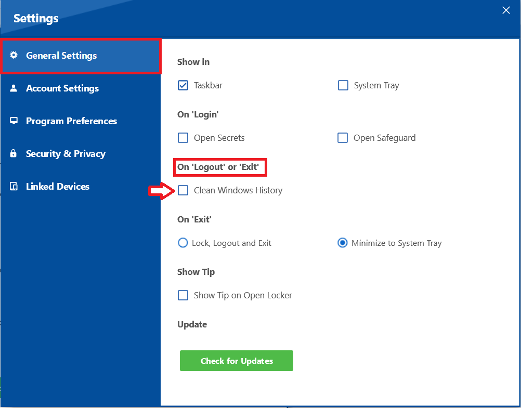Check the Open Secrets option

coord(183,138)
